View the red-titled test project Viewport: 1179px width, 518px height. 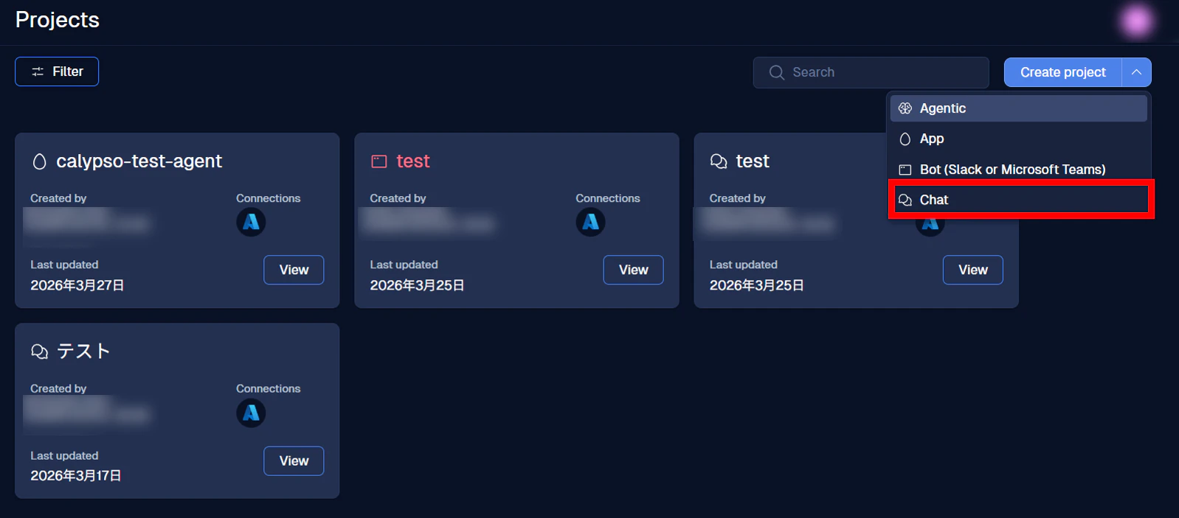click(633, 270)
